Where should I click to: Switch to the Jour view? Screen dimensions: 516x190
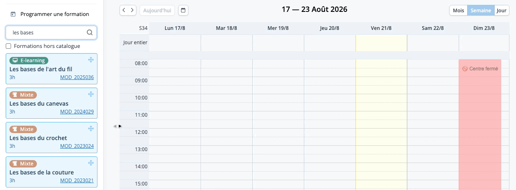tap(502, 10)
